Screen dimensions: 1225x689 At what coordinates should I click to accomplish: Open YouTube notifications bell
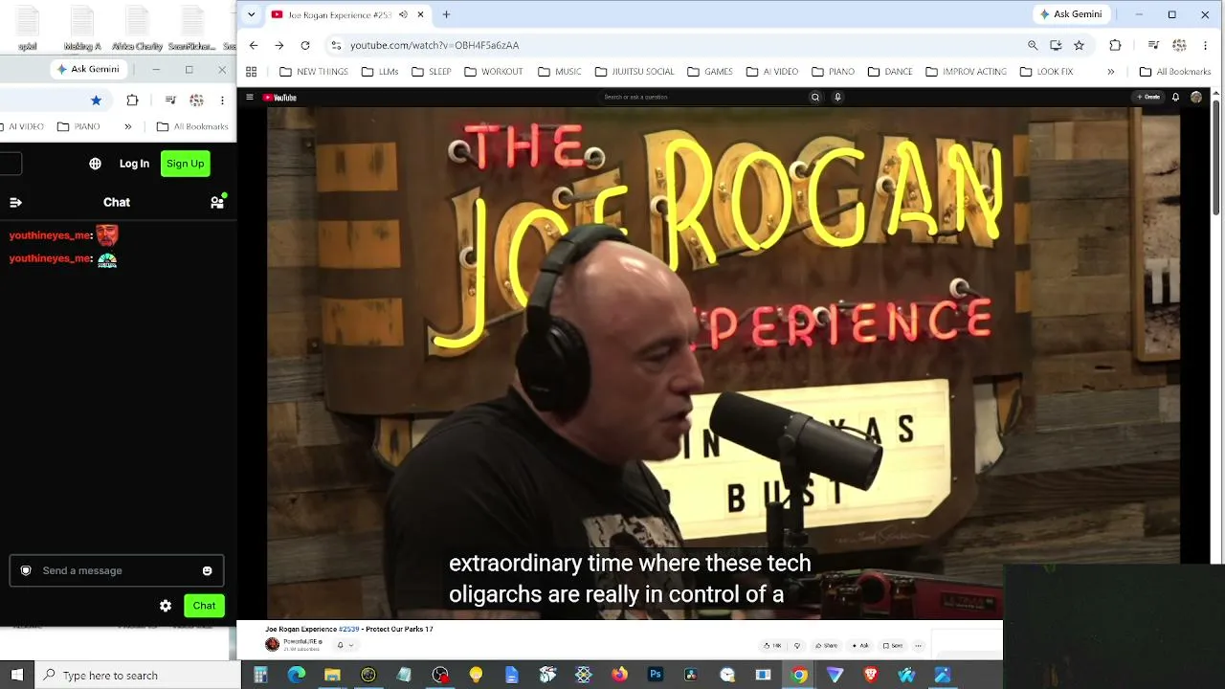click(1175, 97)
